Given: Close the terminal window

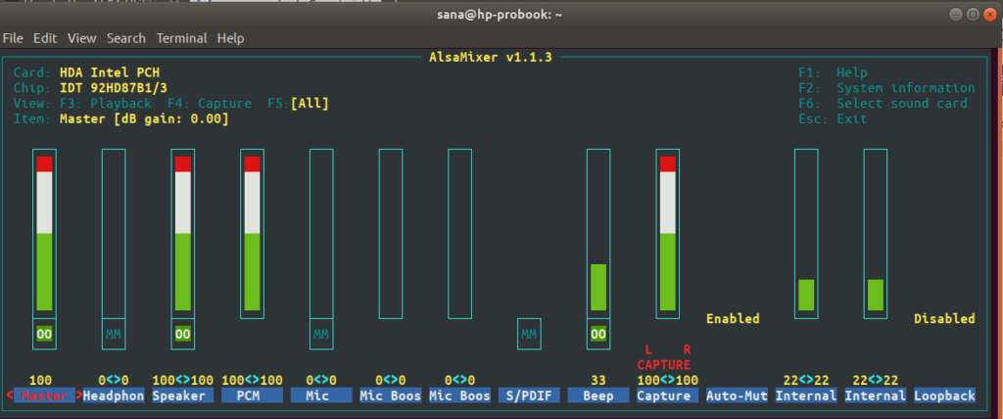Looking at the screenshot, I should tap(990, 14).
